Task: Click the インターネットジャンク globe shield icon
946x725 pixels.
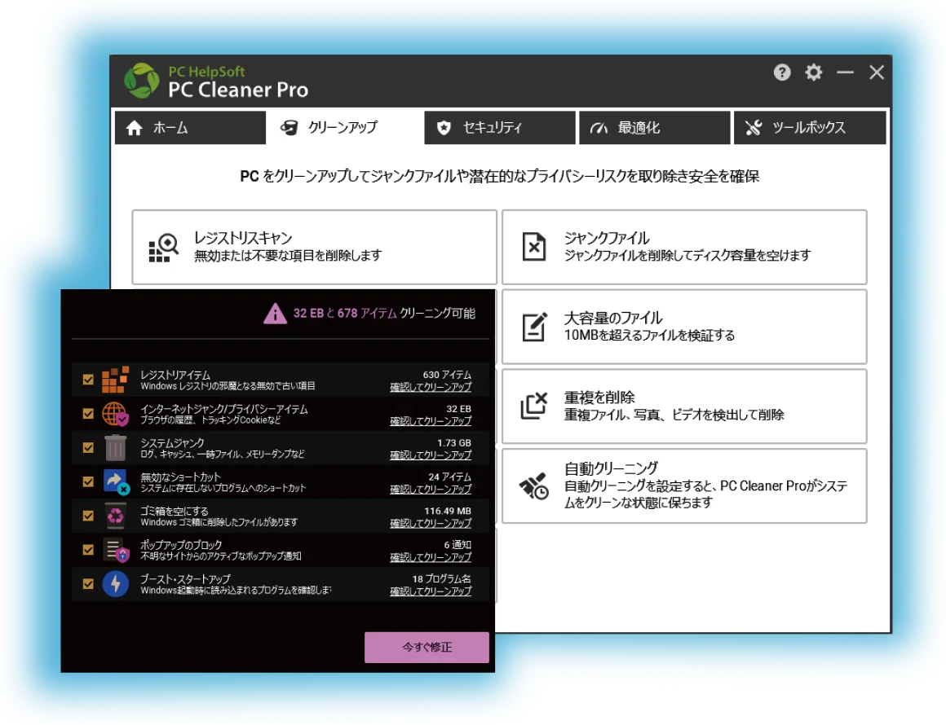Action: tap(115, 414)
